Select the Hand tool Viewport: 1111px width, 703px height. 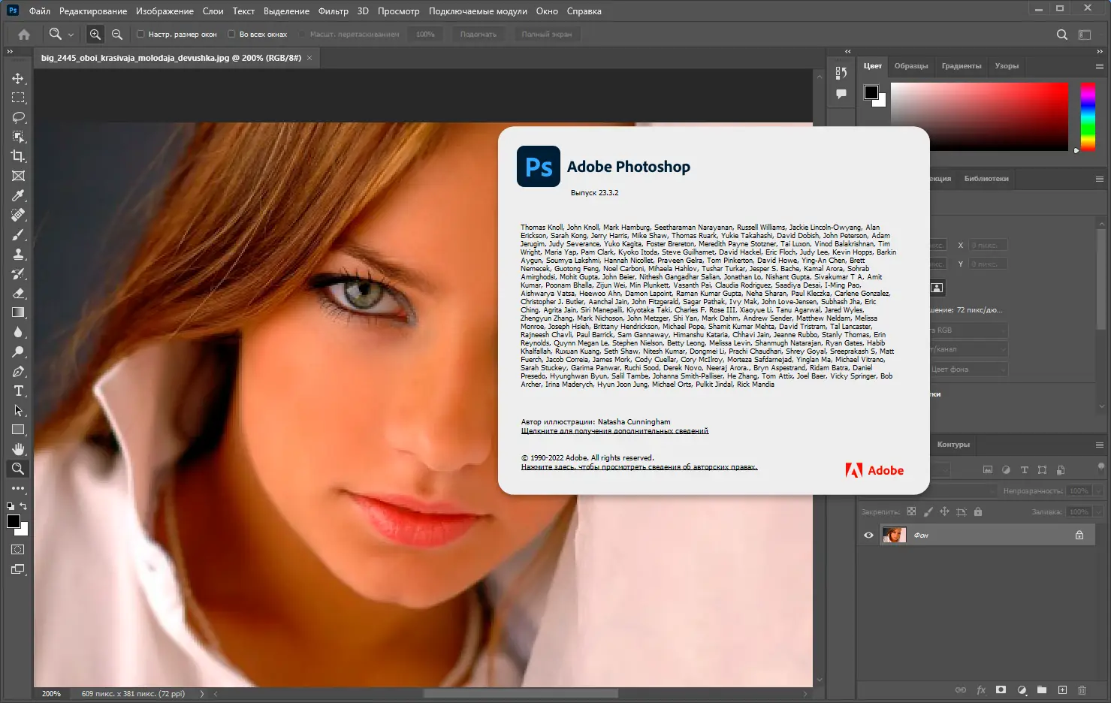[18, 449]
